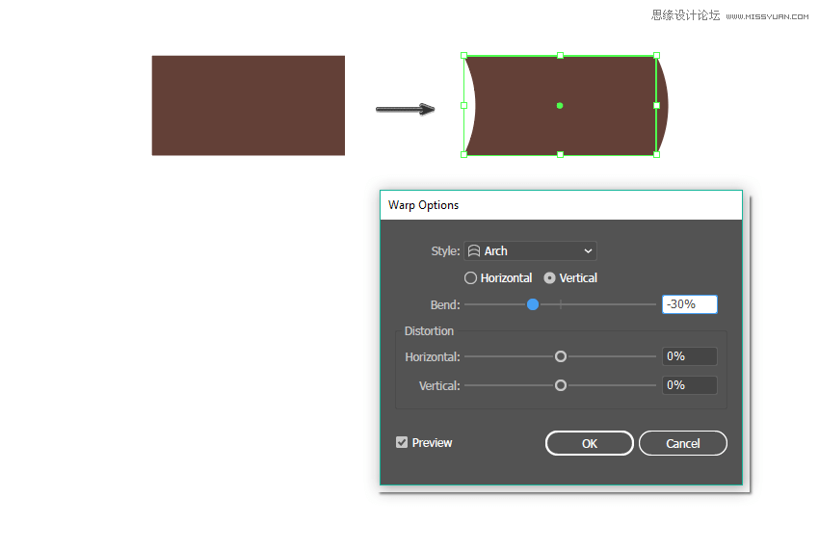The width and height of the screenshot is (819, 550).
Task: Click the bottom-center handle of the warped shape
Action: pyautogui.click(x=560, y=154)
